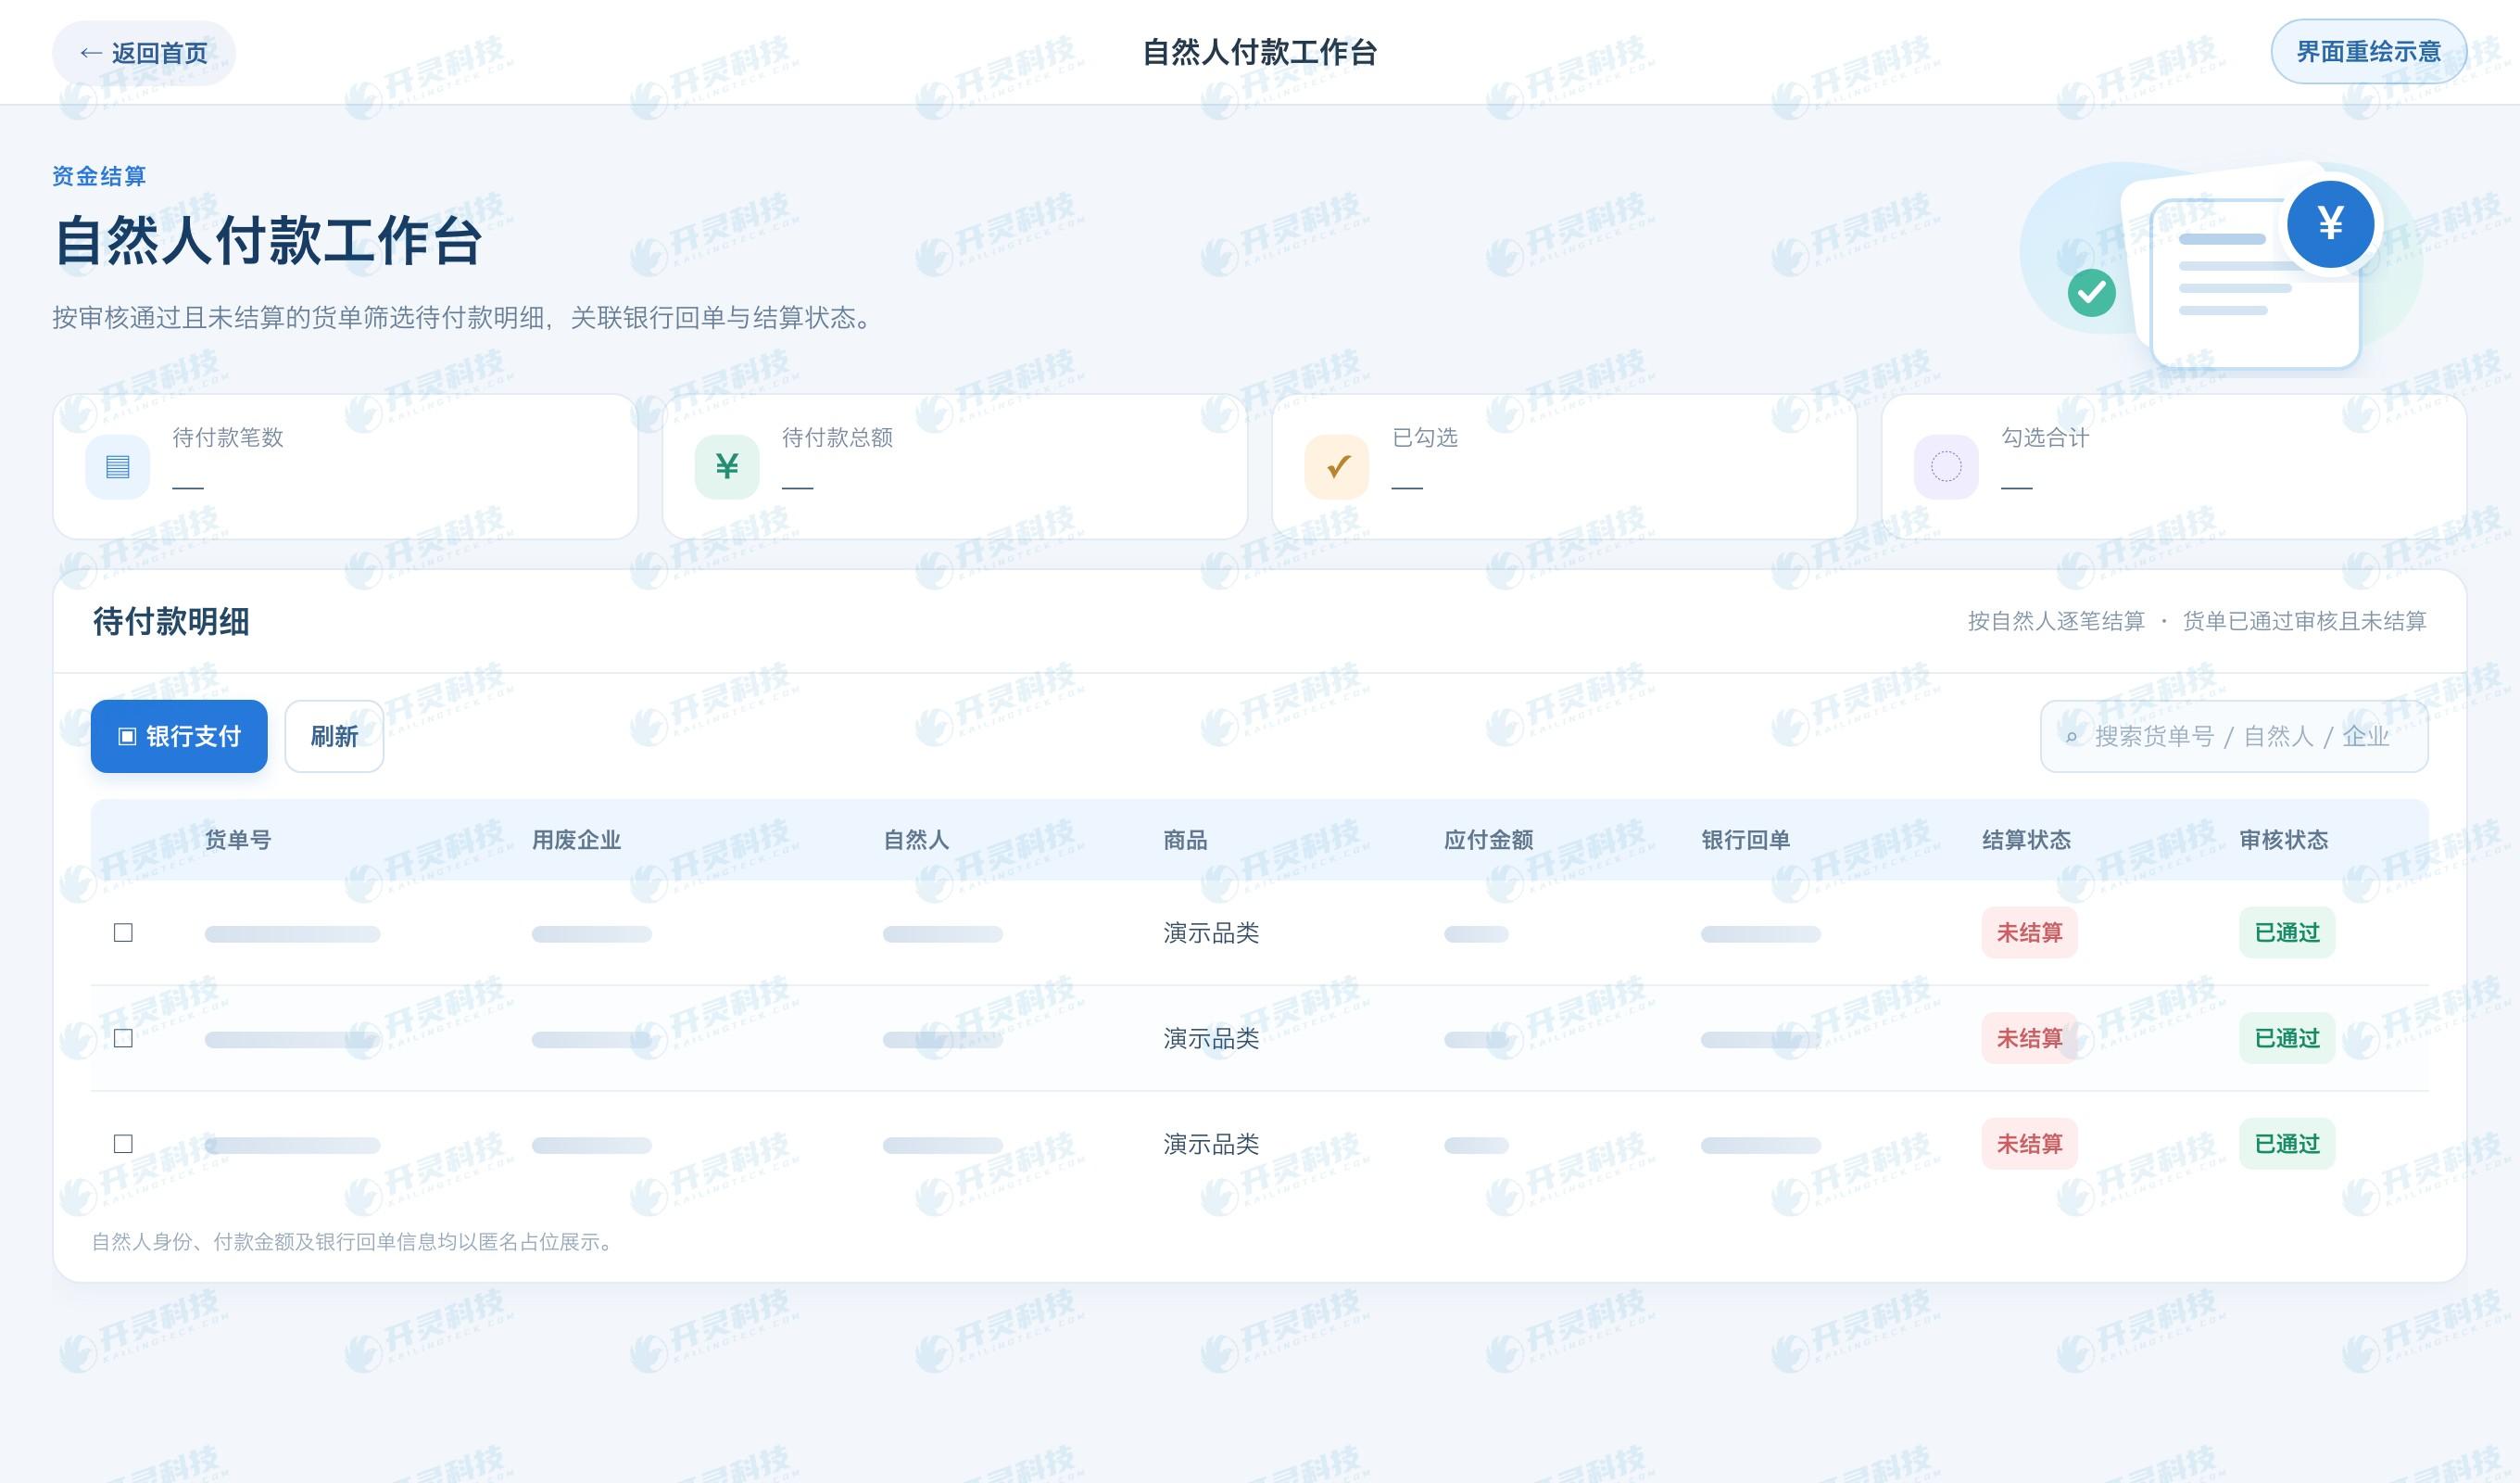This screenshot has width=2520, height=1483.
Task: Click 未结算 tag in the second row
Action: coord(2029,1039)
